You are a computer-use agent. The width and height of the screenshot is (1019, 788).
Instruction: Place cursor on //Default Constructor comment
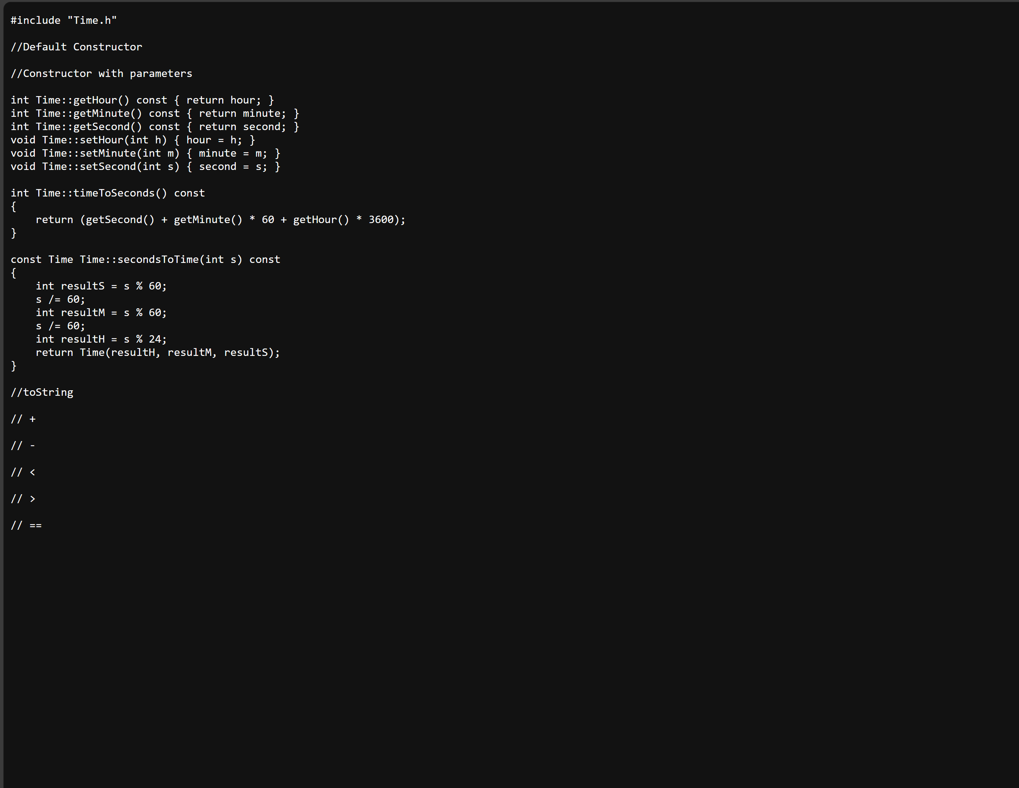(77, 47)
